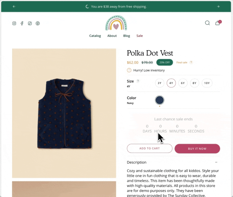Open the Pinterest social icon
This screenshot has width=233, height=197.
38,23
